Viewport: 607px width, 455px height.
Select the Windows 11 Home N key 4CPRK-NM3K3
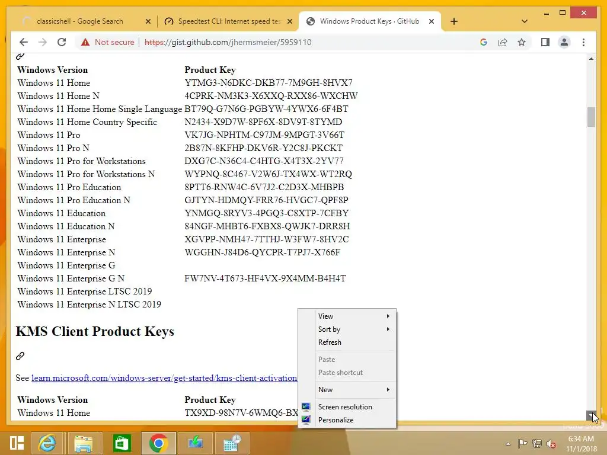[x=271, y=96]
